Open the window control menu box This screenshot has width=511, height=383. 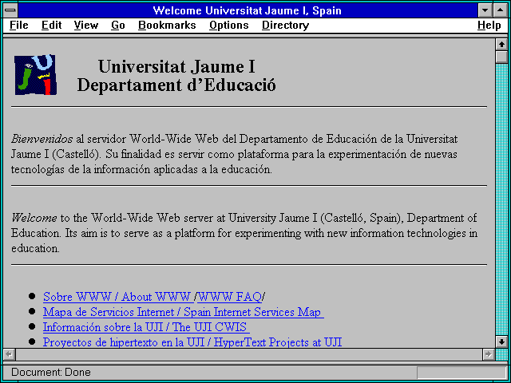coord(10,10)
